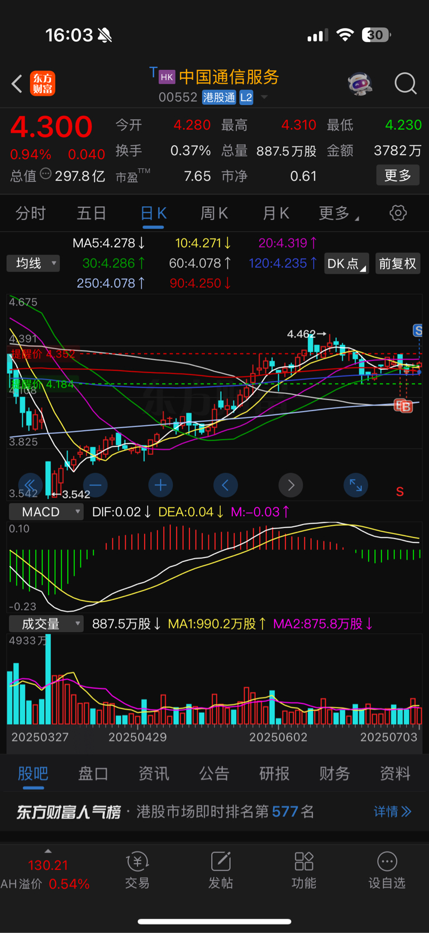Tap the 4.462 high price label
This screenshot has height=933, width=429.
pyautogui.click(x=302, y=334)
